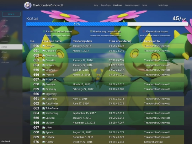Open the Kirby menu in top navigation
This screenshot has height=144, width=192.
tap(96, 5)
